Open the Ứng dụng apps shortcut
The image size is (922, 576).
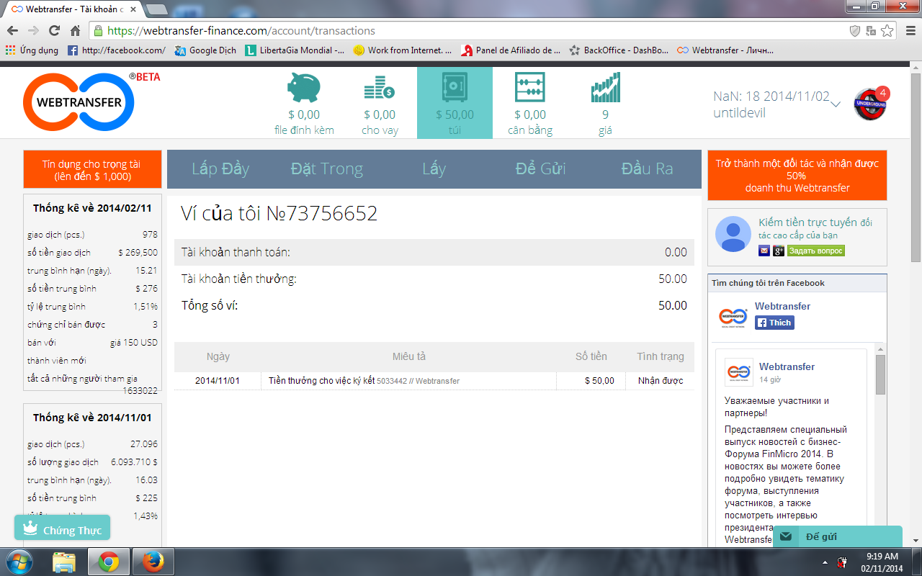[x=32, y=50]
